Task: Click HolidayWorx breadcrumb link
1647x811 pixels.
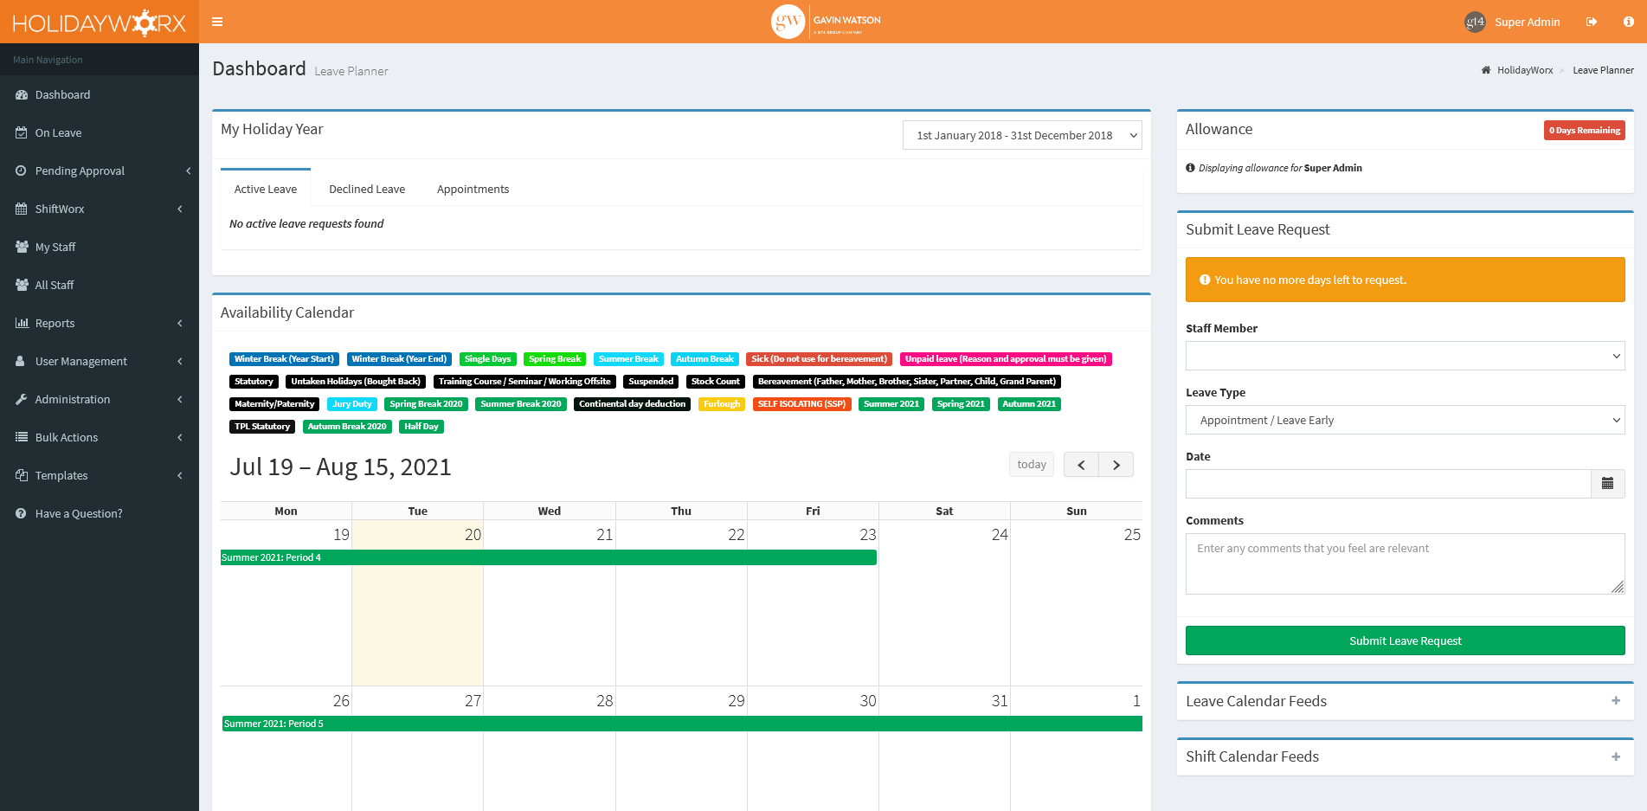Action: tap(1524, 70)
